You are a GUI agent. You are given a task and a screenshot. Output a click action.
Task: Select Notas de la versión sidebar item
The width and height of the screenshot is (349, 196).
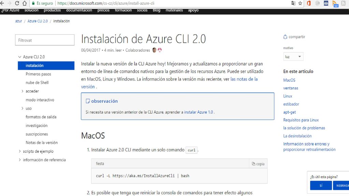click(x=42, y=143)
